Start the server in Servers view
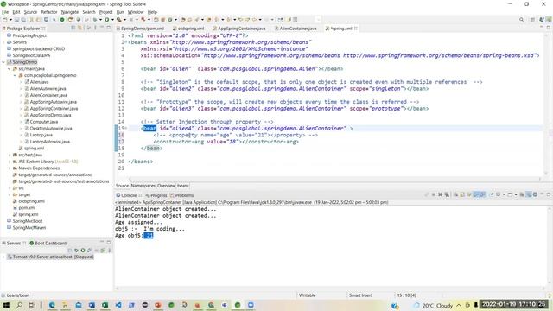Screen dimensions: 553x311 (x=83, y=251)
